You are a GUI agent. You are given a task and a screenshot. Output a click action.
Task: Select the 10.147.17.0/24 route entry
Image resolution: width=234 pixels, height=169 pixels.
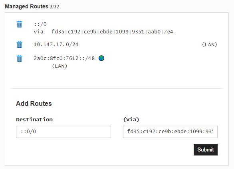pos(56,45)
